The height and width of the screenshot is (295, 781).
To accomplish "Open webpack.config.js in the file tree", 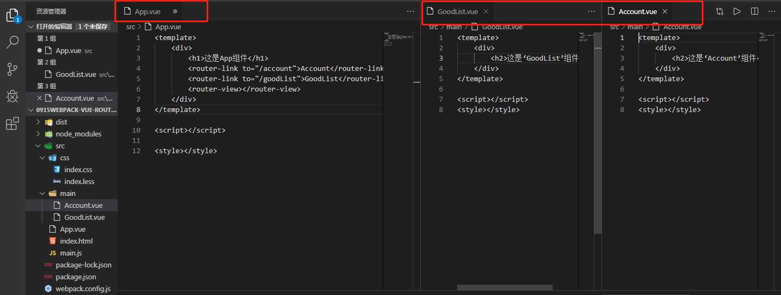I will click(71, 289).
